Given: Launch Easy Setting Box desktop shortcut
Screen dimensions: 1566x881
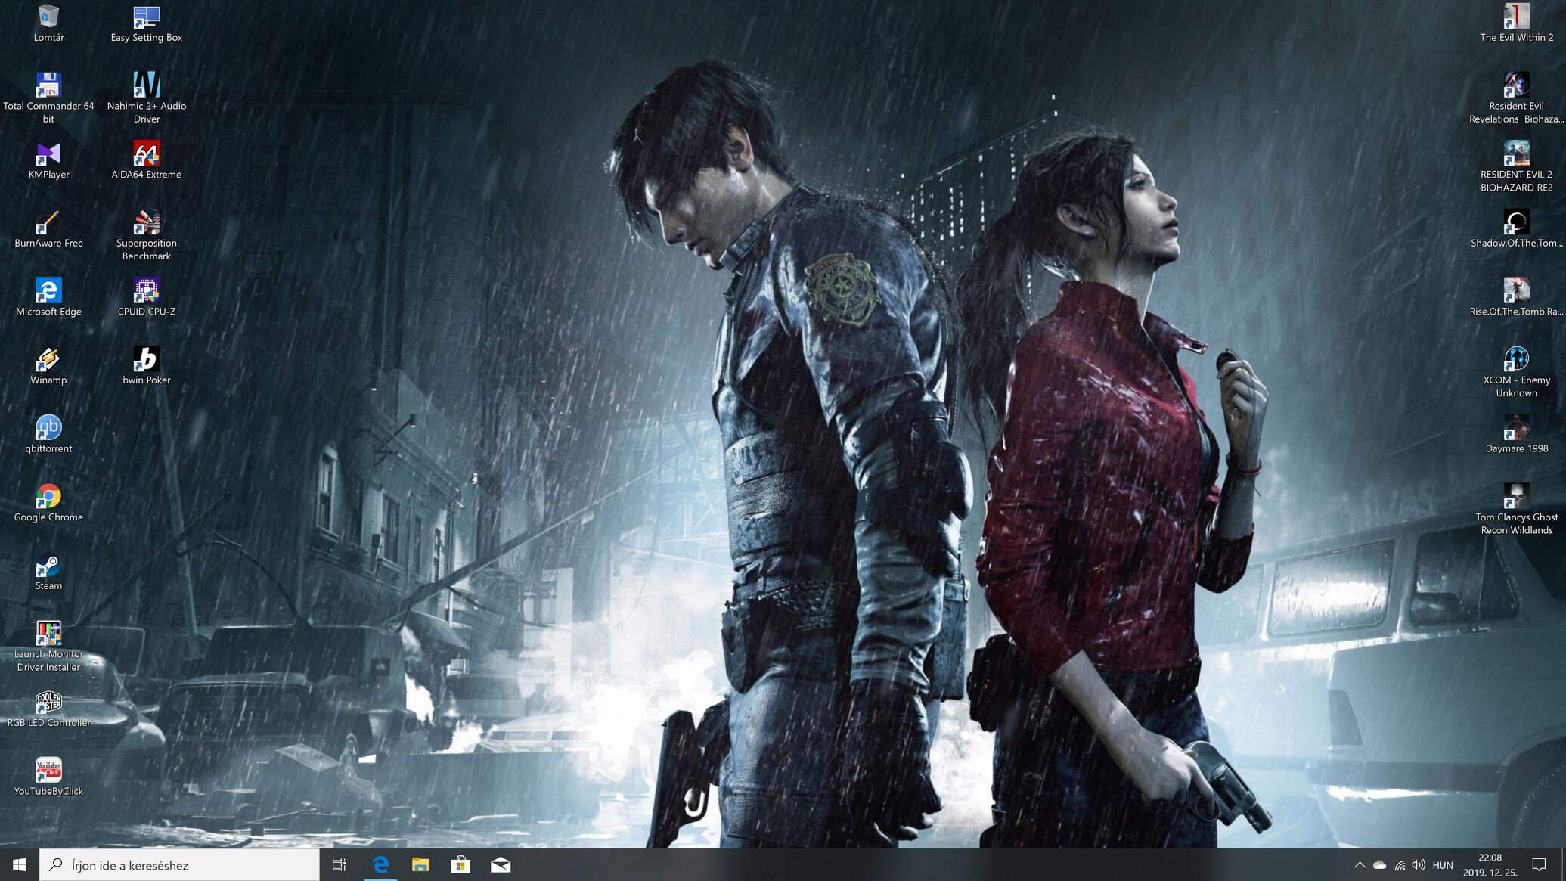Looking at the screenshot, I should (x=146, y=23).
